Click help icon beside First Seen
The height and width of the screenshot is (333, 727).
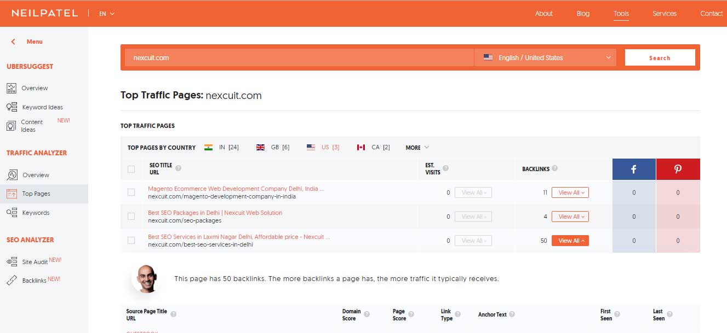[x=617, y=314]
